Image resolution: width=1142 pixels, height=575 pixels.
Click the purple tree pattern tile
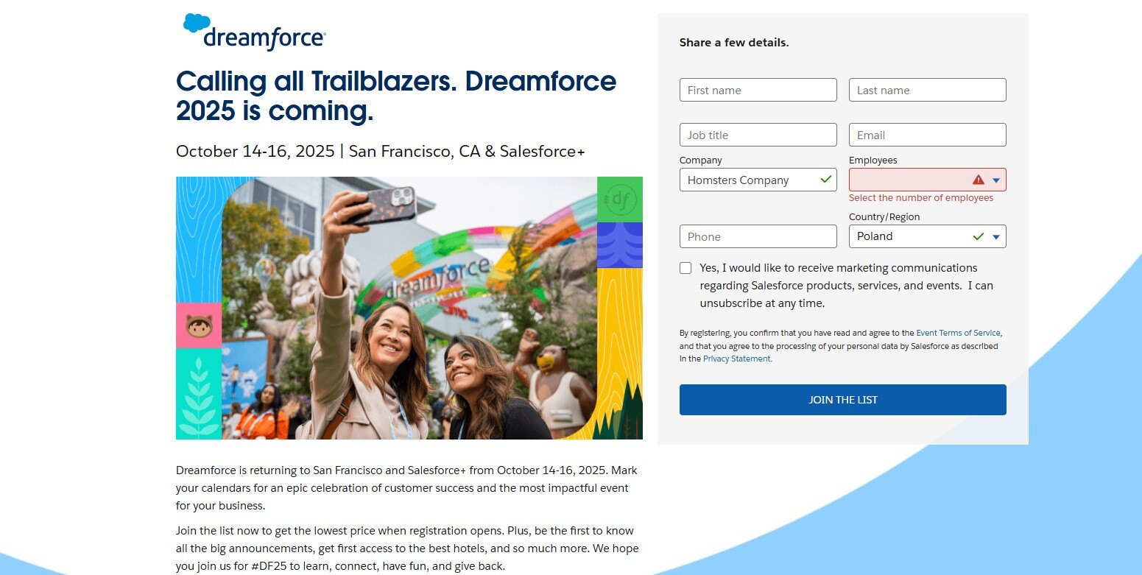(619, 245)
